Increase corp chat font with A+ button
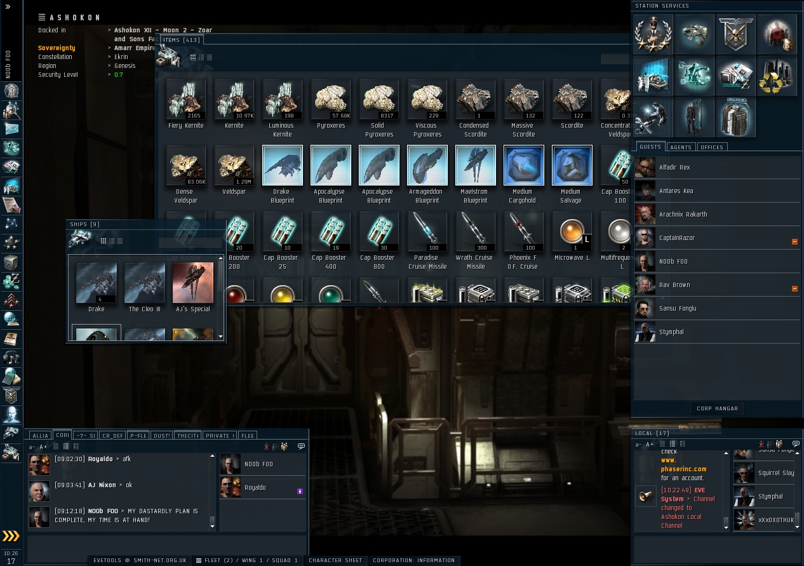This screenshot has width=804, height=566. coord(43,447)
